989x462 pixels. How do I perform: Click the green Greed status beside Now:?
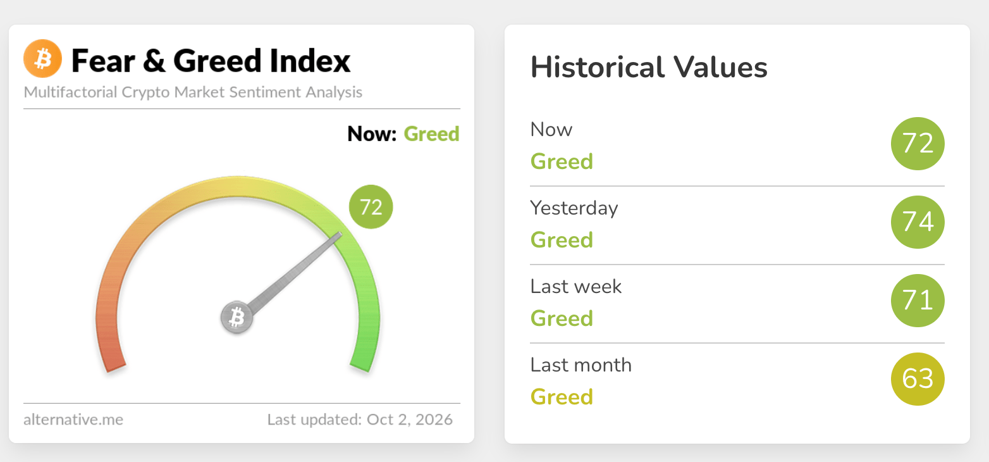(x=431, y=134)
